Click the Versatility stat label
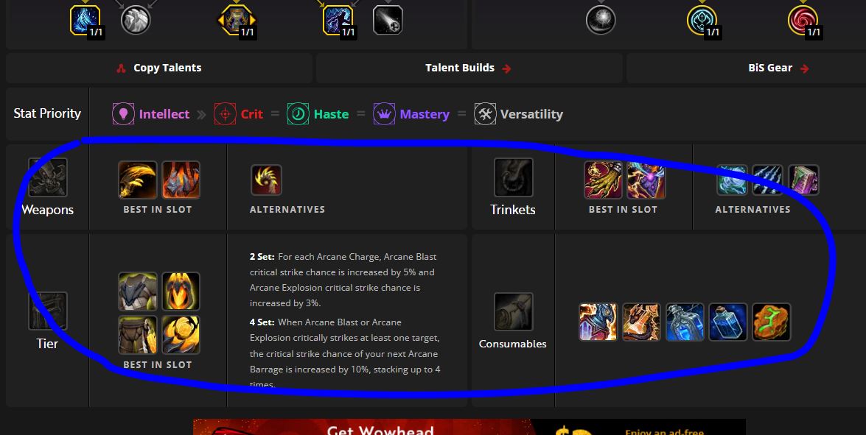This screenshot has width=866, height=435. [x=531, y=114]
